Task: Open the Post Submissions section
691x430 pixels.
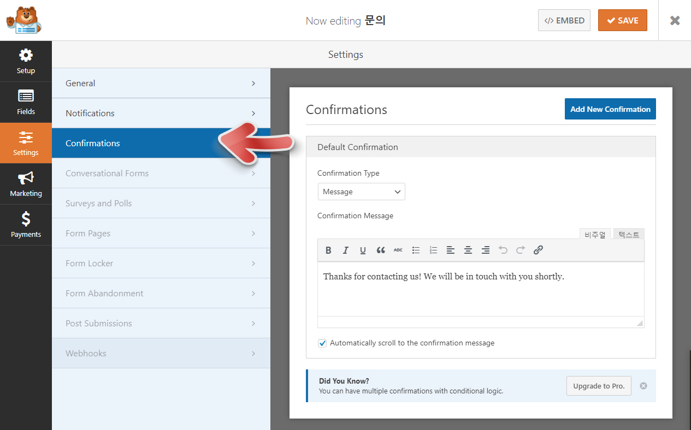Action: click(161, 323)
